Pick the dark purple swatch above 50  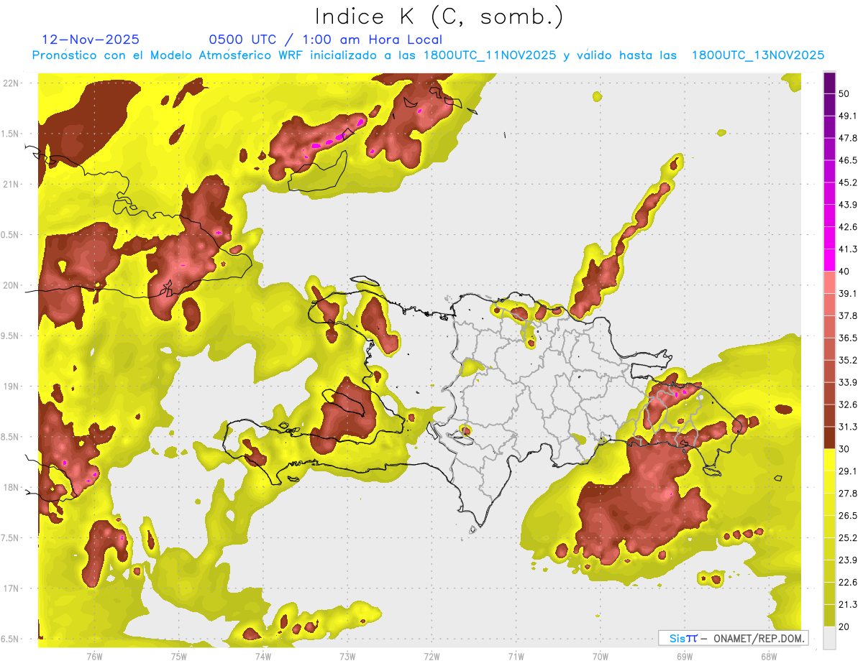coord(829,83)
